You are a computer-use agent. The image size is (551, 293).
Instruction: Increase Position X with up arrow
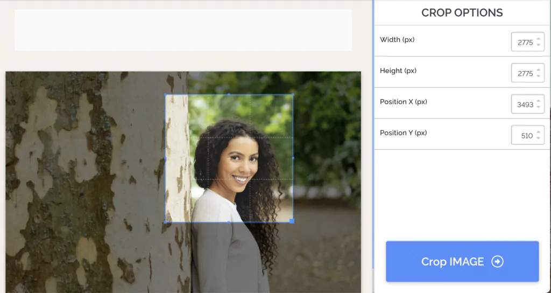pos(538,101)
